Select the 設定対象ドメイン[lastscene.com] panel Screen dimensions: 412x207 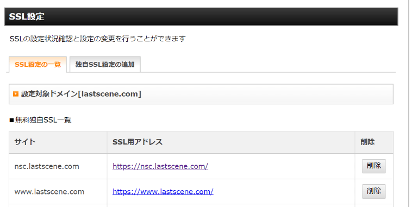(x=201, y=94)
